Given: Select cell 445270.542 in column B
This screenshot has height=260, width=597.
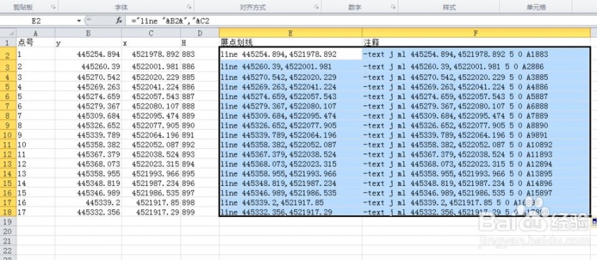Looking at the screenshot, I should click(88, 78).
